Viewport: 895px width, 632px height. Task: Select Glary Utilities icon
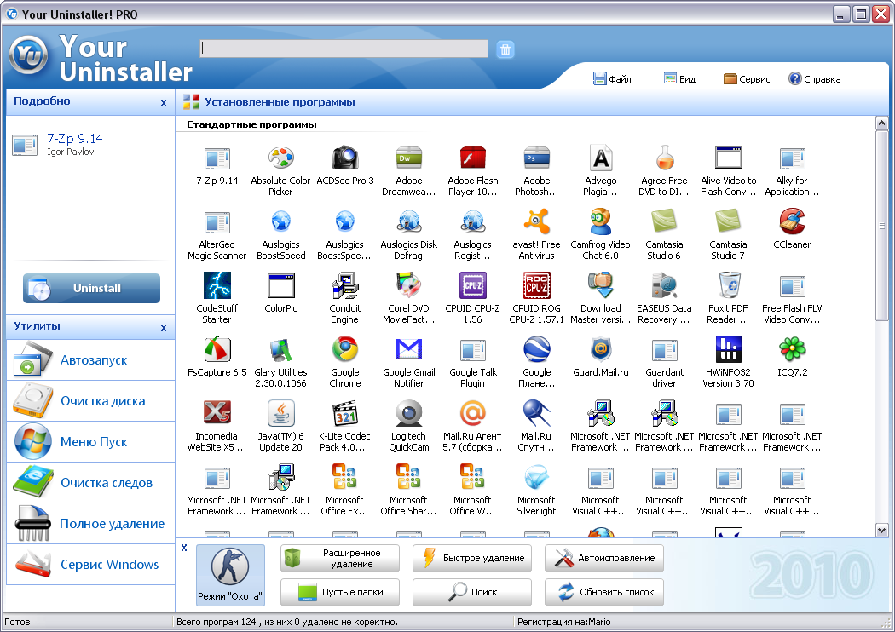click(x=280, y=349)
